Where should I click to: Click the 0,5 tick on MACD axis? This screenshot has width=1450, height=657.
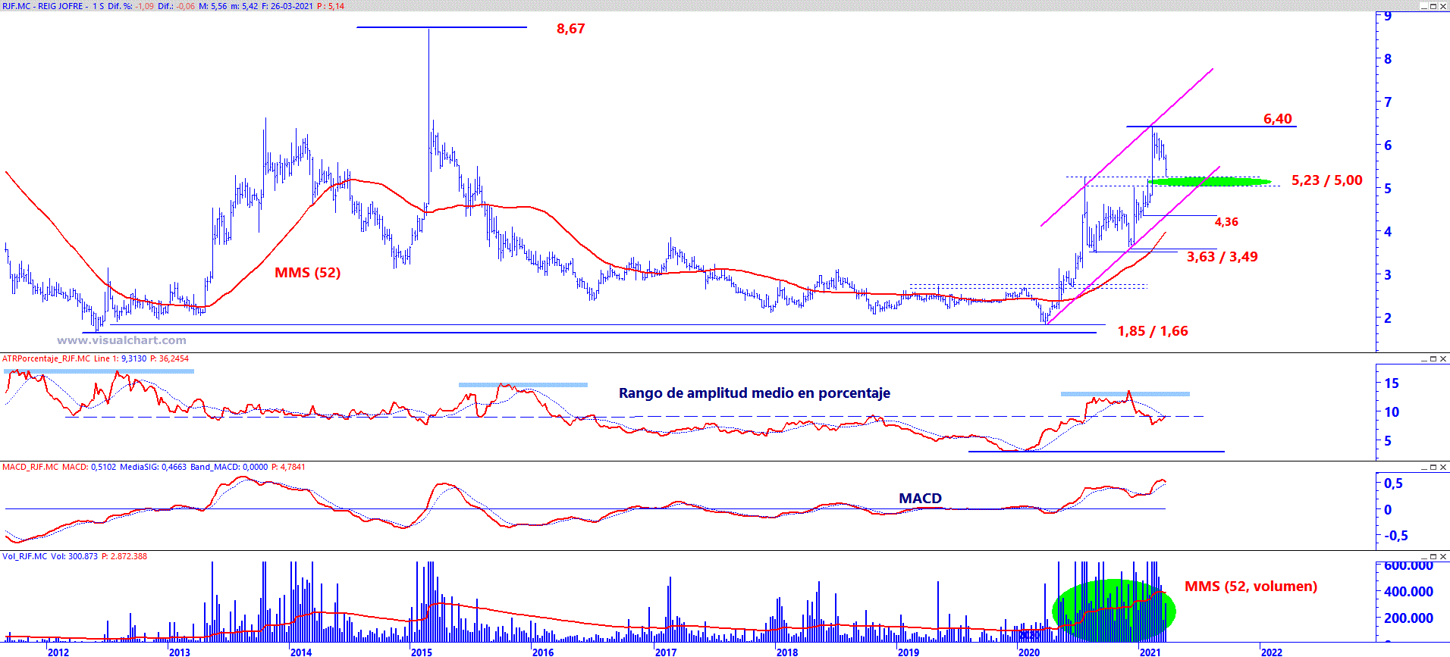pos(1394,483)
